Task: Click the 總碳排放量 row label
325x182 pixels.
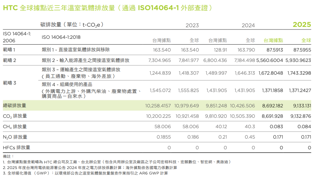Action: point(15,106)
